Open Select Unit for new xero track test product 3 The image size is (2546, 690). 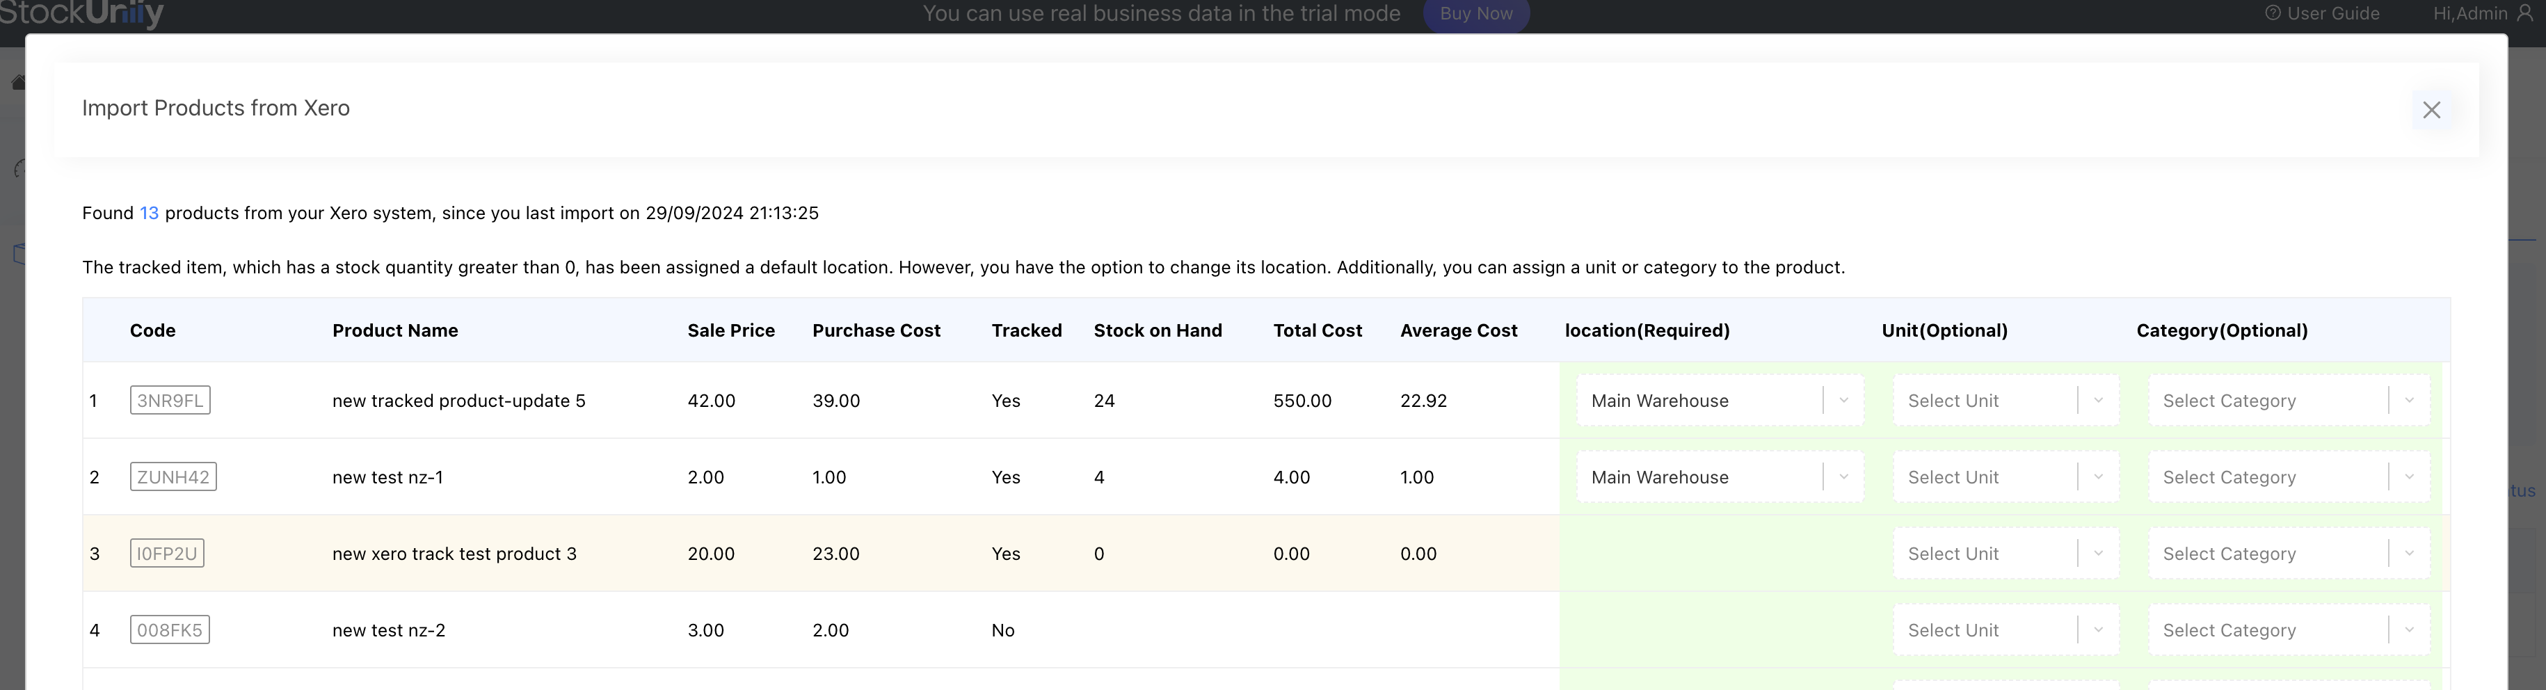(x=2004, y=554)
